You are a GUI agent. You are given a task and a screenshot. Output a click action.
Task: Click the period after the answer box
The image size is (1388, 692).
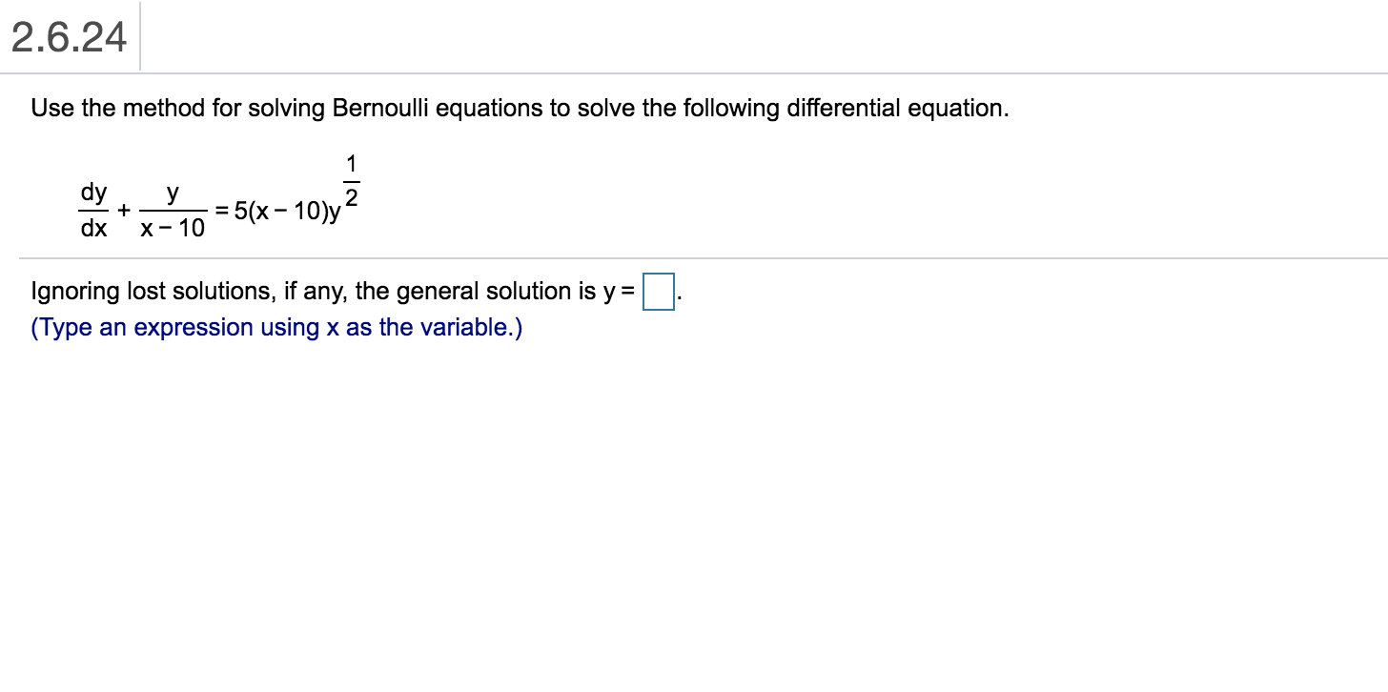678,295
